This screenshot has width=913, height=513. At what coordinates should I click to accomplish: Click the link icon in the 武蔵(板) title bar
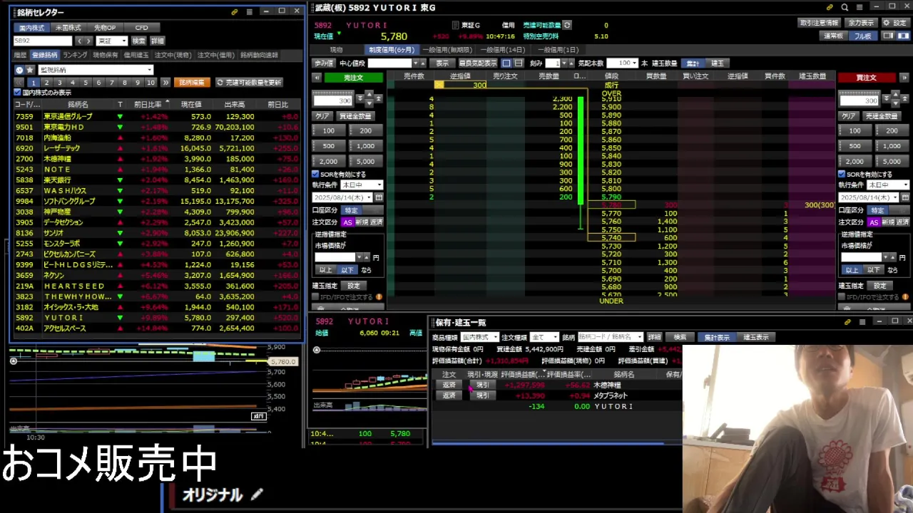point(830,7)
